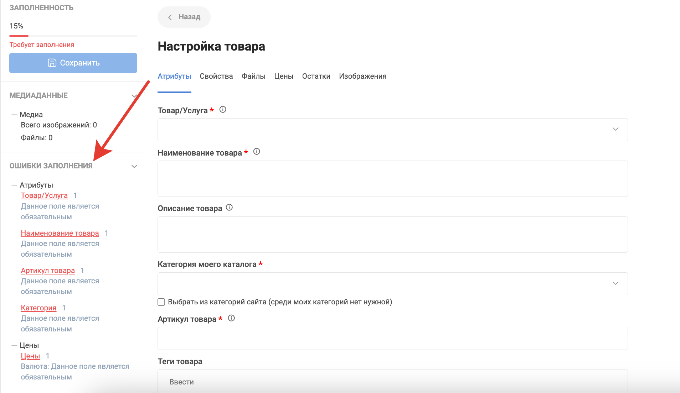The height and width of the screenshot is (393, 680).
Task: Click info icon beside Артикул товара label
Action: (x=231, y=318)
